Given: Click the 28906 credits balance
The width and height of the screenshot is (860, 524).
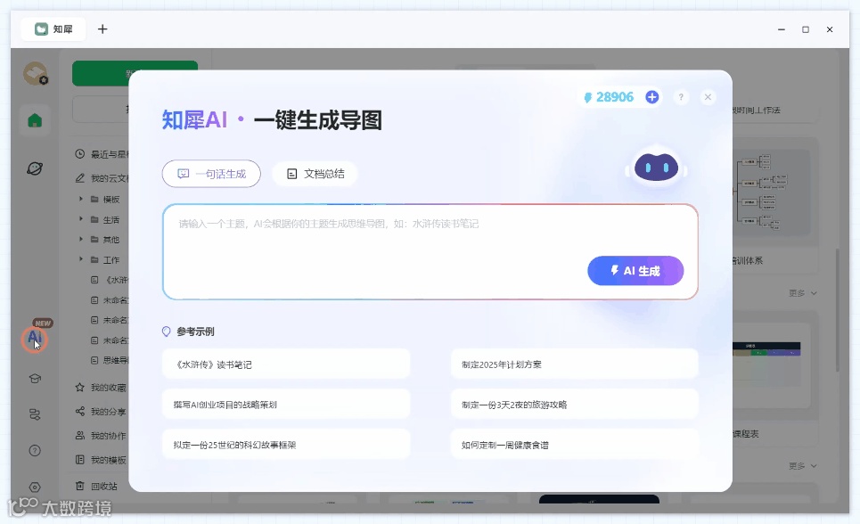Looking at the screenshot, I should (x=609, y=97).
